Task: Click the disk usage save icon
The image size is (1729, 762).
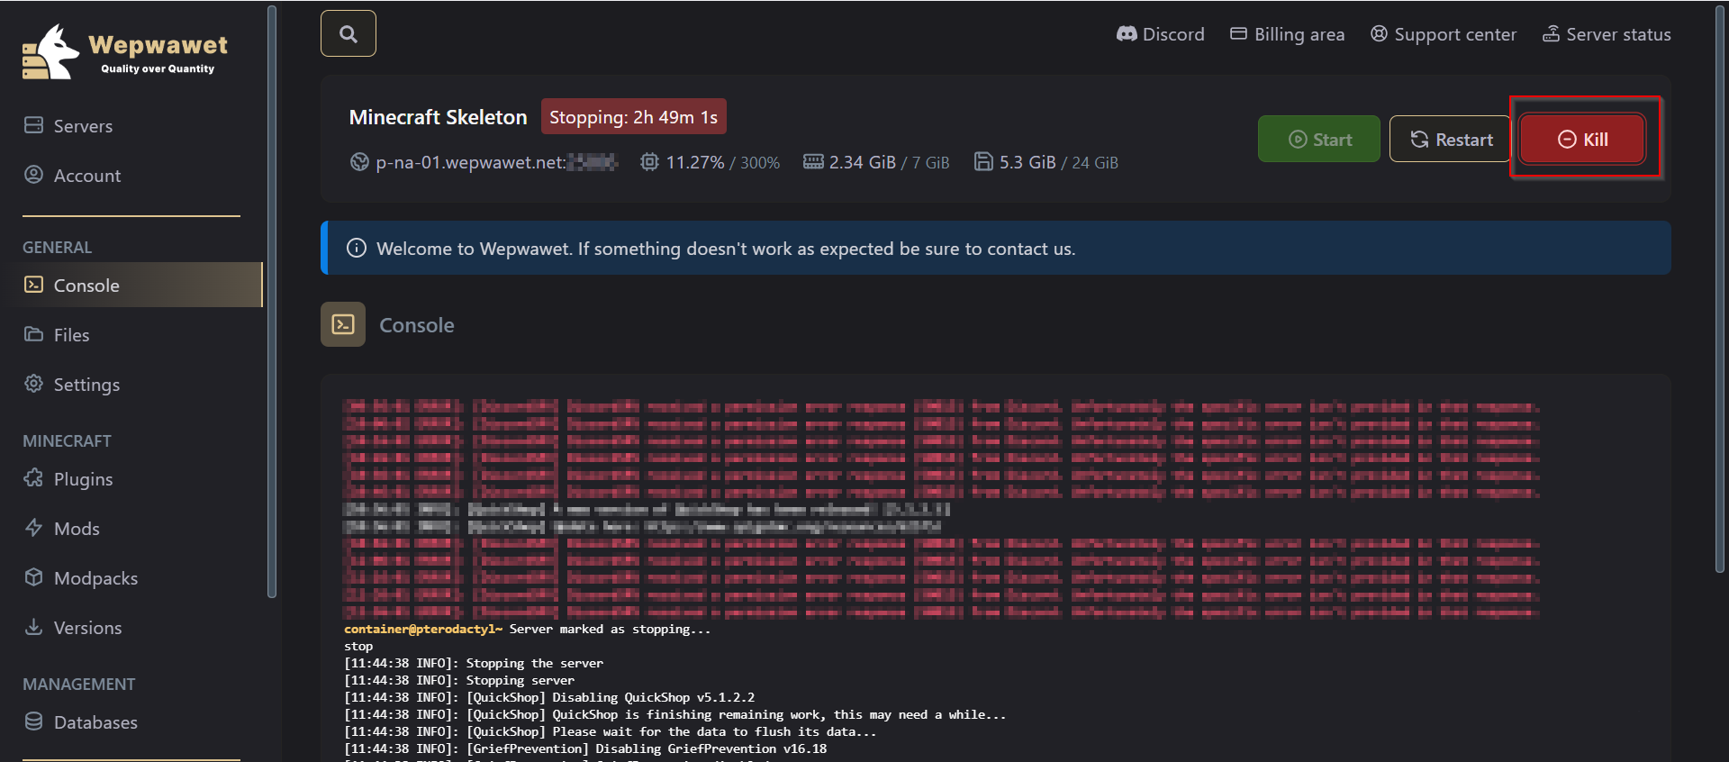Action: pos(983,162)
